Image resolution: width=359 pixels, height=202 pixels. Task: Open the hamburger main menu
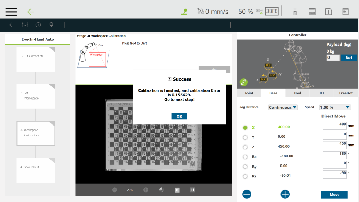(11, 11)
